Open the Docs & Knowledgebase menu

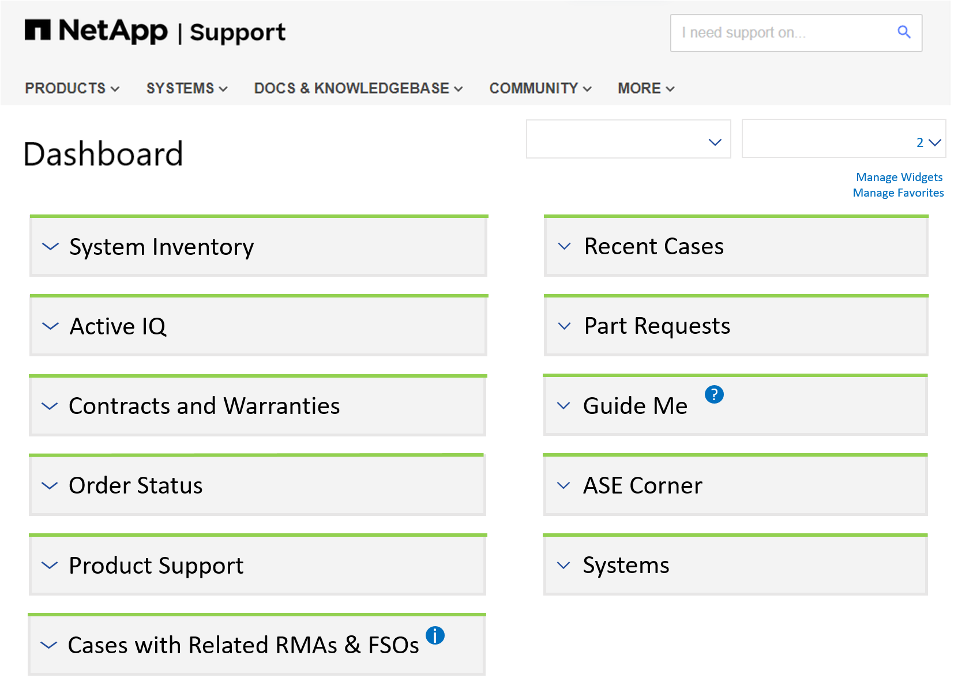[358, 88]
